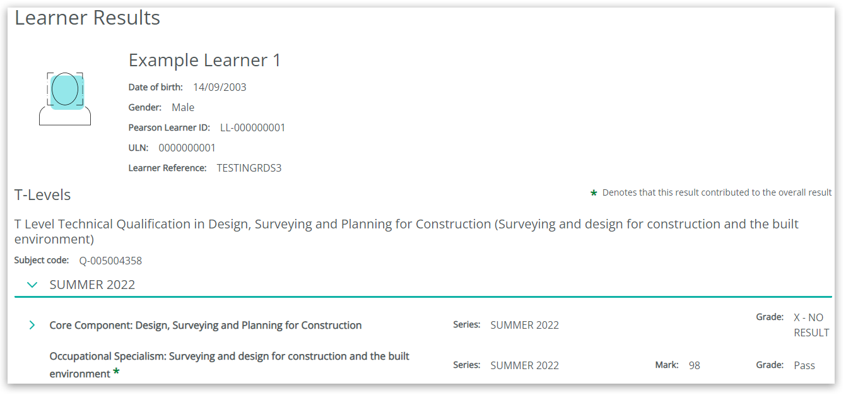The image size is (846, 395).
Task: Click the date of birth value 14/09/2003
Action: (x=220, y=87)
